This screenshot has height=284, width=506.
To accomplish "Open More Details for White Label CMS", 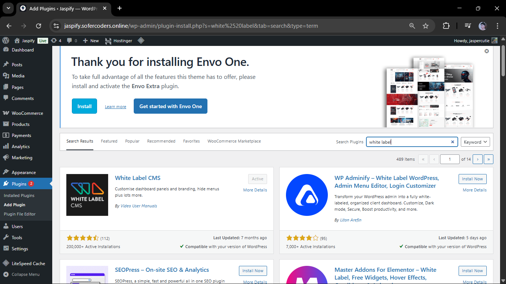I will pyautogui.click(x=255, y=190).
